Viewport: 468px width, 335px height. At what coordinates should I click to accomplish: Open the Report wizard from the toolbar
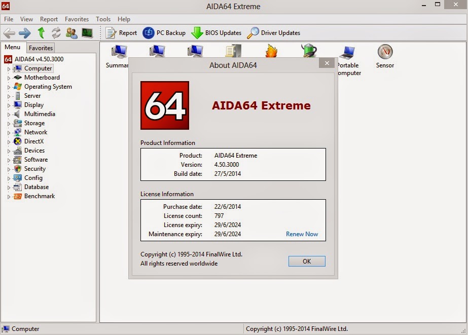[x=121, y=33]
